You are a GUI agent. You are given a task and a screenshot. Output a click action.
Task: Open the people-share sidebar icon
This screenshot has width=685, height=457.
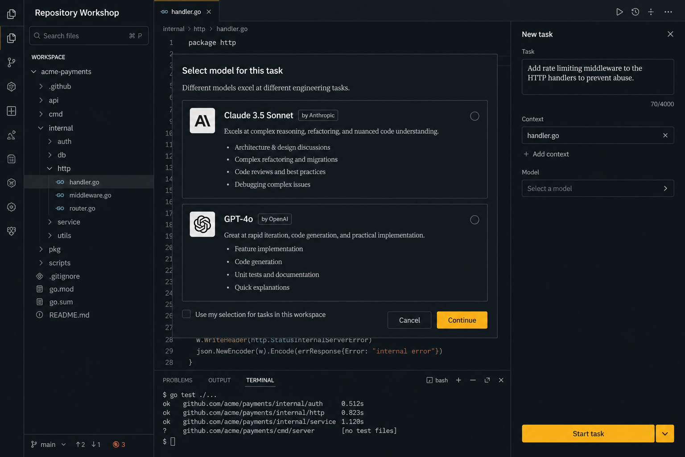point(12,135)
